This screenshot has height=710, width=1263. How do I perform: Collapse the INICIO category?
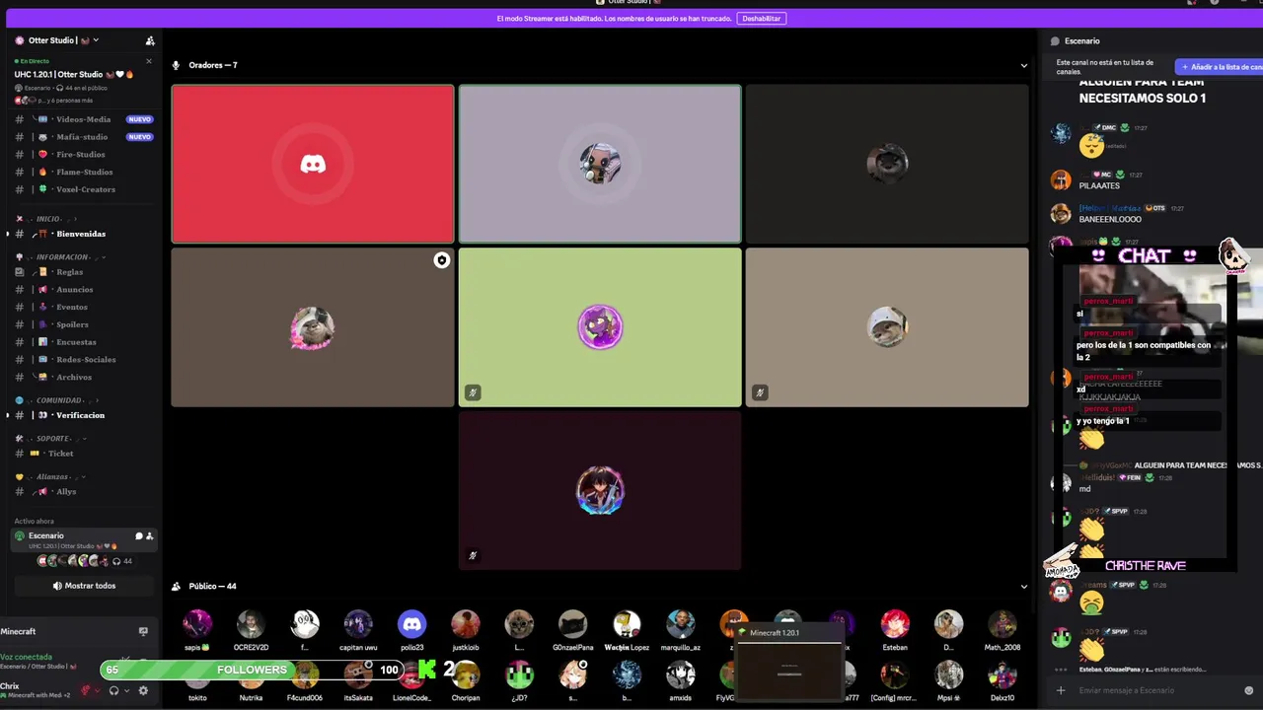47,219
